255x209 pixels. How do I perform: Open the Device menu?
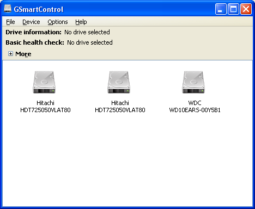(x=31, y=22)
